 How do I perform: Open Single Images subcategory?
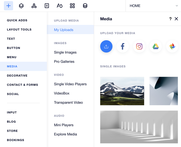coord(65,52)
